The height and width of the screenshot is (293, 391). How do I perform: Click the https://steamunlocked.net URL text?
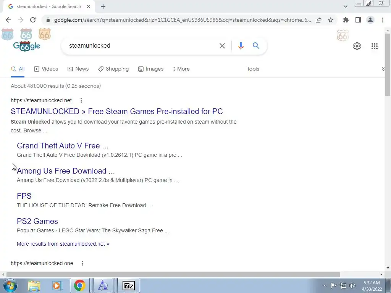pyautogui.click(x=41, y=100)
